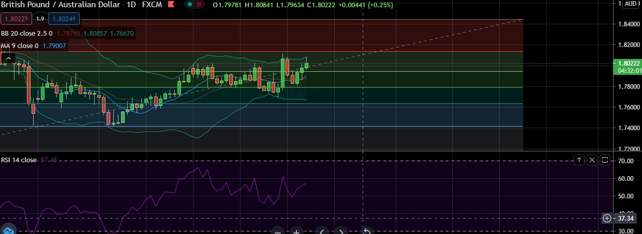Collapse the indicator legend with the arrow
The image size is (642, 234).
(9, 58)
